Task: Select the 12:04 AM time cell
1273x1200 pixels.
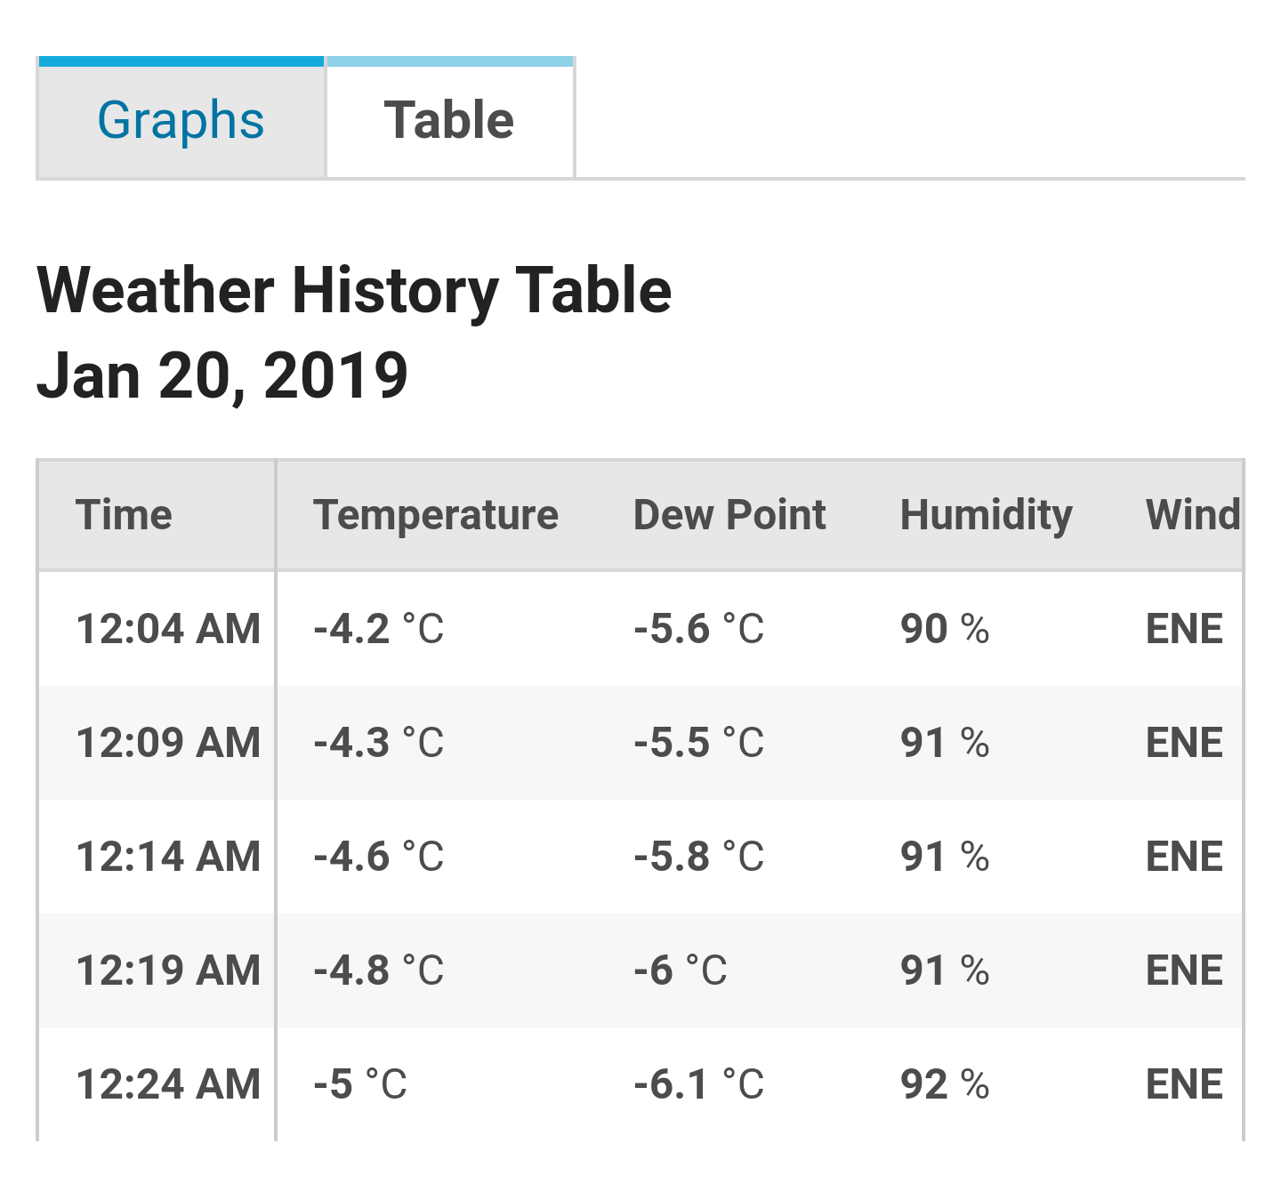Action: pos(168,629)
